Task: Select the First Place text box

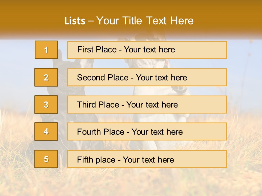Action: pos(147,50)
